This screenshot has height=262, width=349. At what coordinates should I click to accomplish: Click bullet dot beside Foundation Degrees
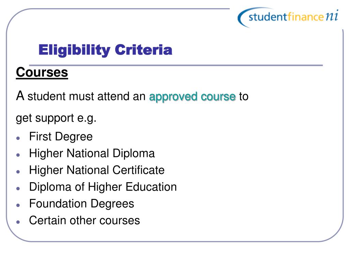click(18, 205)
